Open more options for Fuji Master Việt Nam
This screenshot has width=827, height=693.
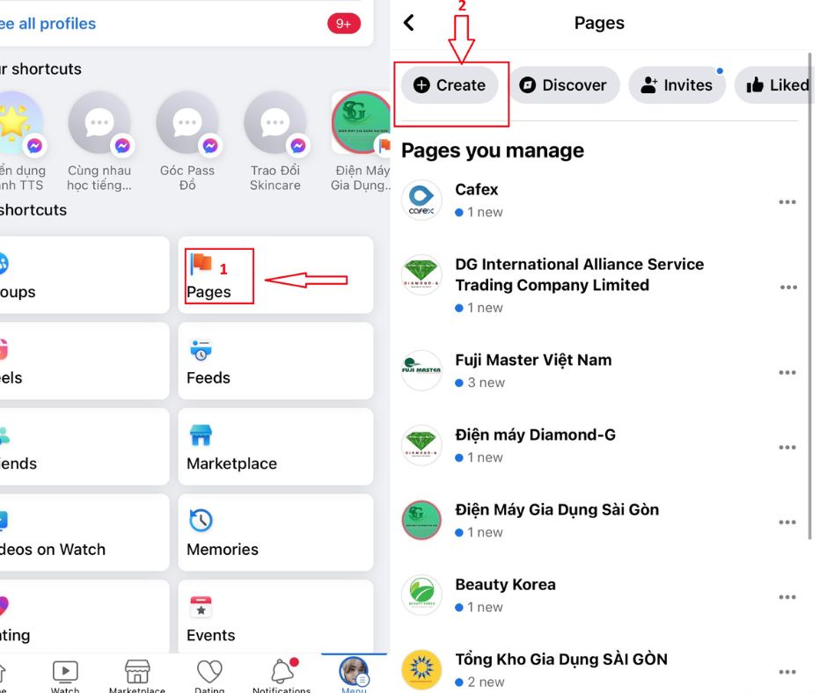[787, 372]
